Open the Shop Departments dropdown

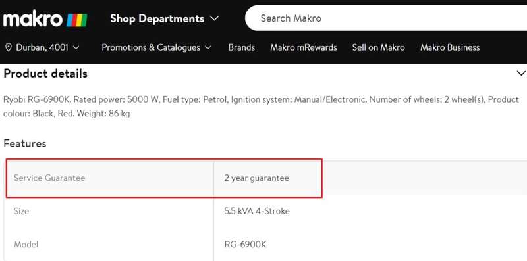pyautogui.click(x=164, y=18)
